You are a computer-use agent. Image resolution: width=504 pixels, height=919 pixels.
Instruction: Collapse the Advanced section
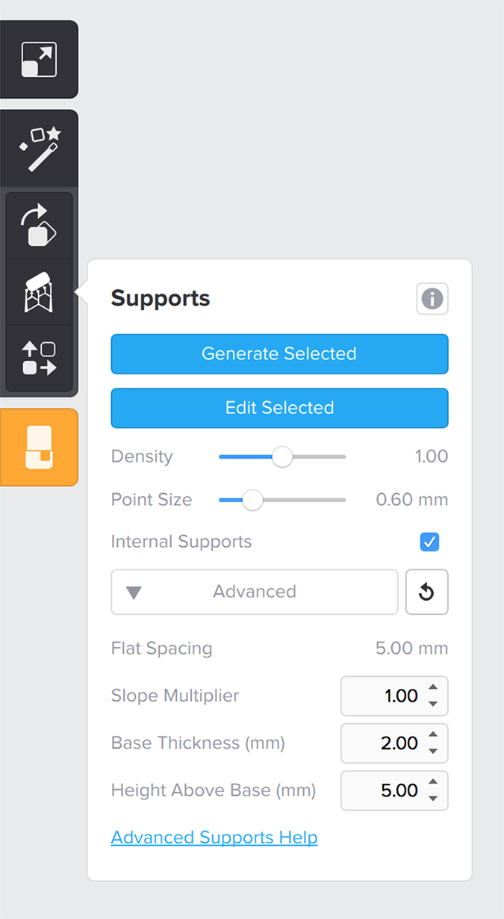tap(254, 592)
